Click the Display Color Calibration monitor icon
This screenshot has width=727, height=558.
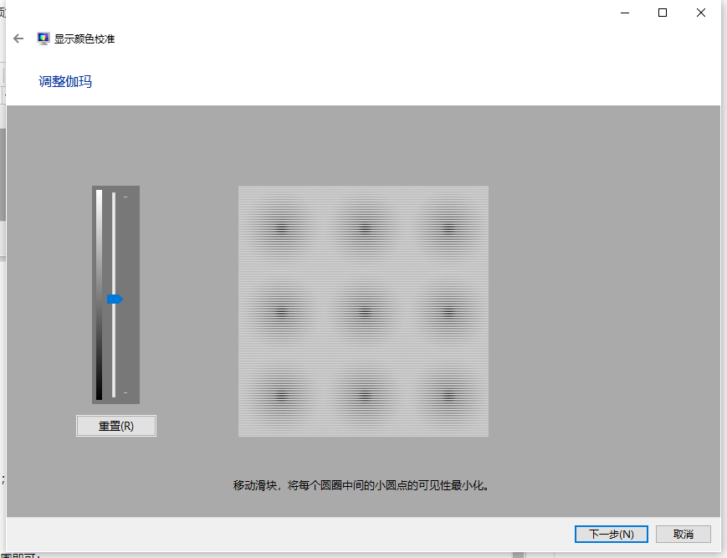pos(44,37)
